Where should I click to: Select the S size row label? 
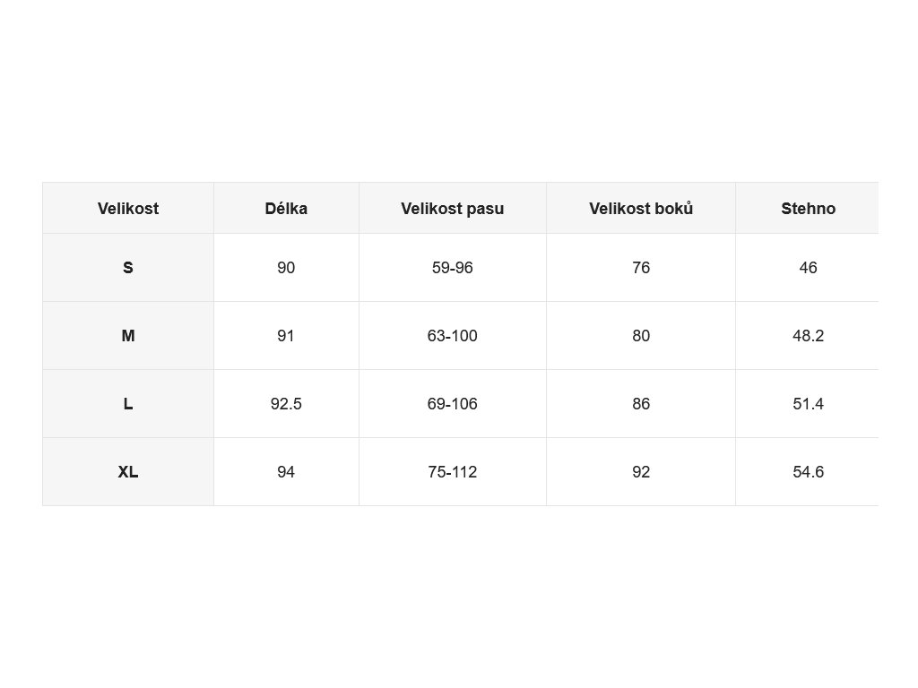128,267
